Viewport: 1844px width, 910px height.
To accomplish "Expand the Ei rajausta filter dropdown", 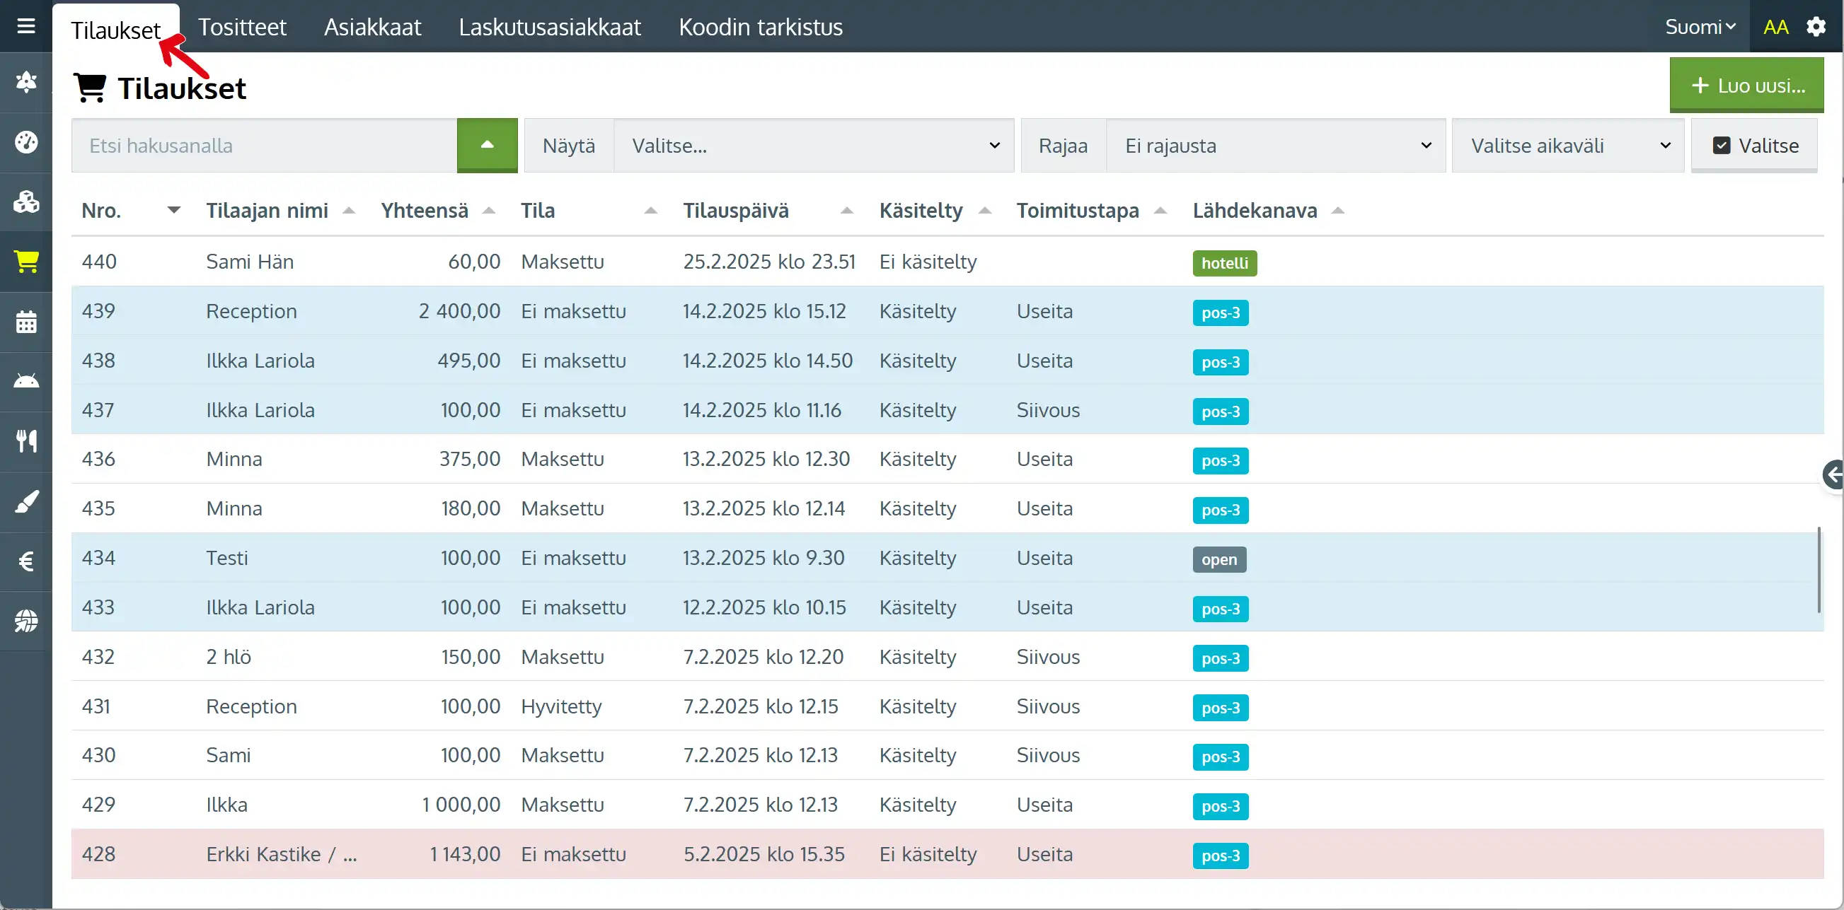I will (x=1276, y=145).
